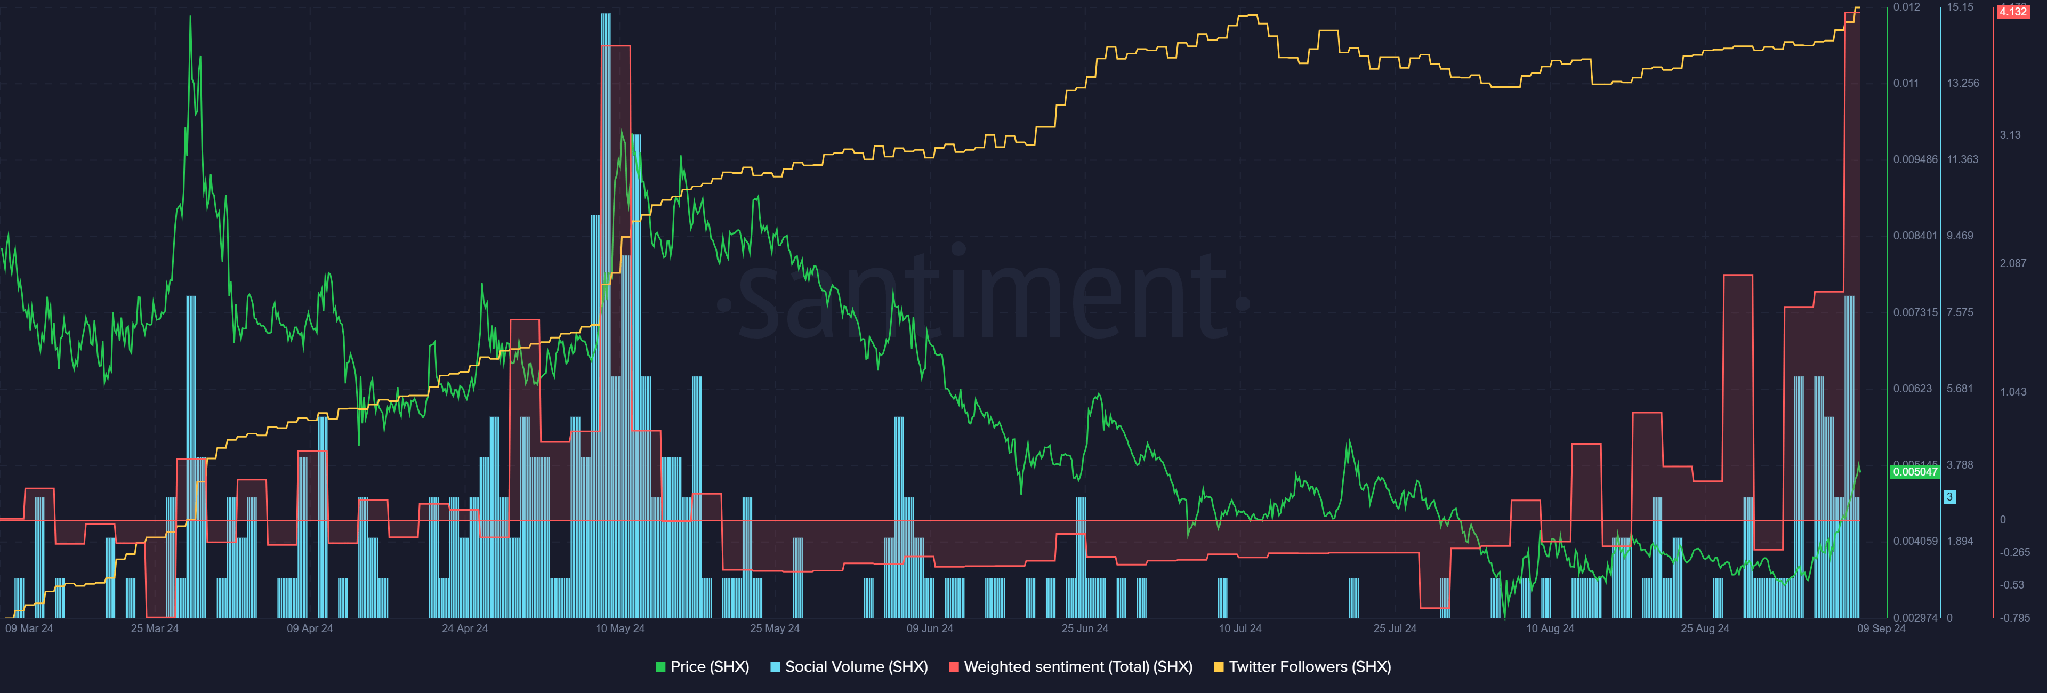Click the 13.256 social volume axis value
This screenshot has height=693, width=2047.
1963,84
